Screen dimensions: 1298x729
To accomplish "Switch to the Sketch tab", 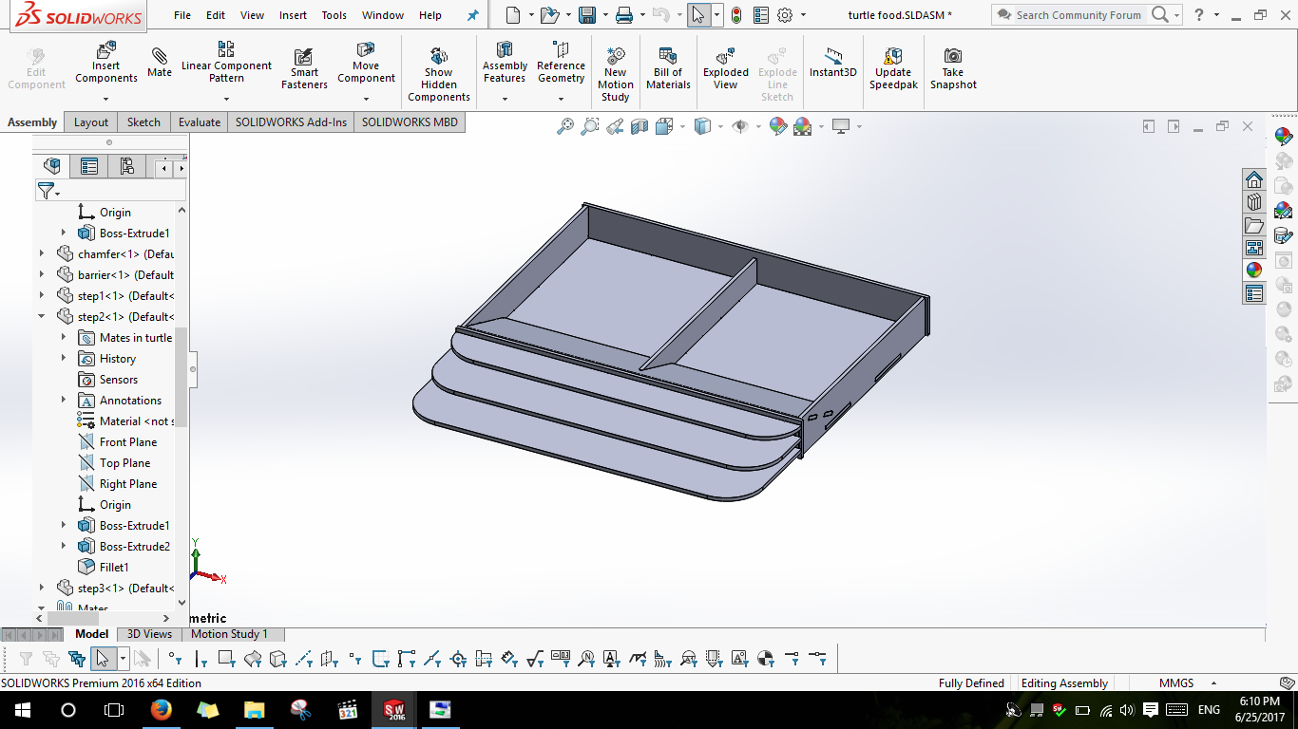I will [143, 122].
